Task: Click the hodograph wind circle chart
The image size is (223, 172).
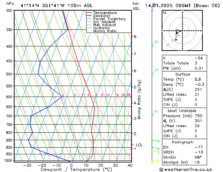Action: pyautogui.click(x=182, y=30)
